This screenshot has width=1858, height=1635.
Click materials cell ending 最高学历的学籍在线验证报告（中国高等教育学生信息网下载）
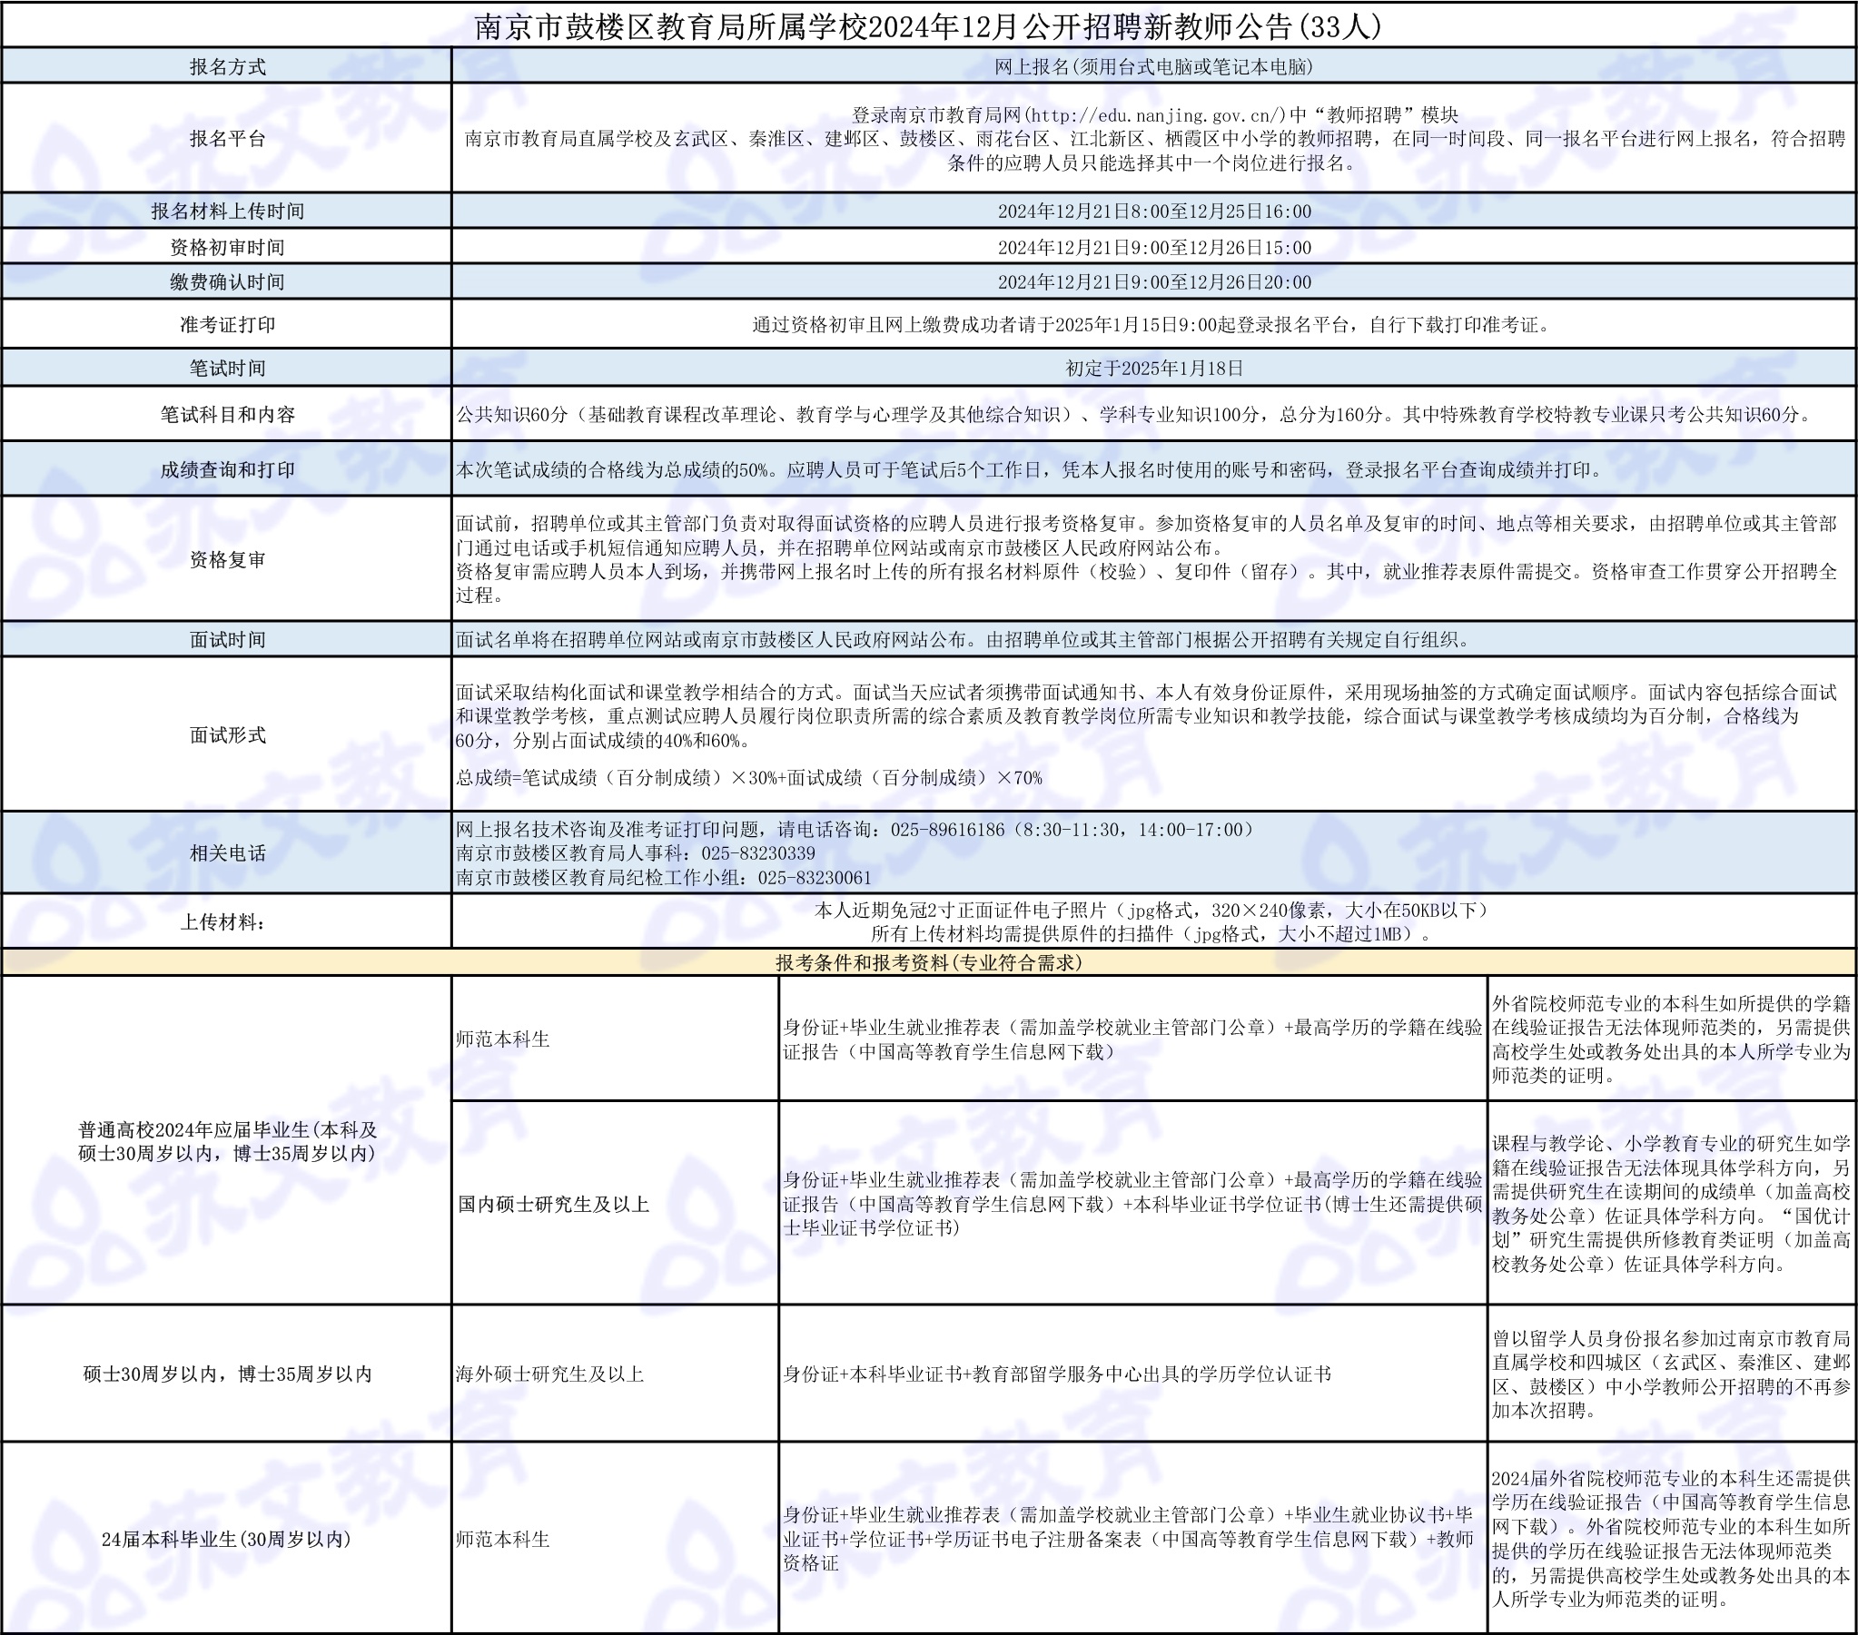point(1132,1039)
